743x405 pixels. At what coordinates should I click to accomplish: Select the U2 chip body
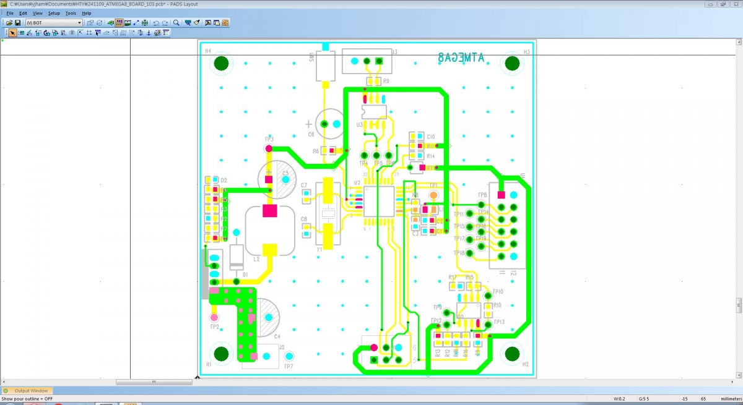[379, 201]
